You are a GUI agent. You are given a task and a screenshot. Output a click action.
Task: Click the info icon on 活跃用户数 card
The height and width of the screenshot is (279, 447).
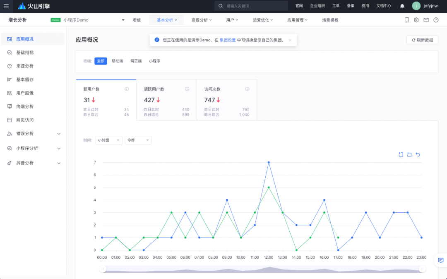click(187, 89)
